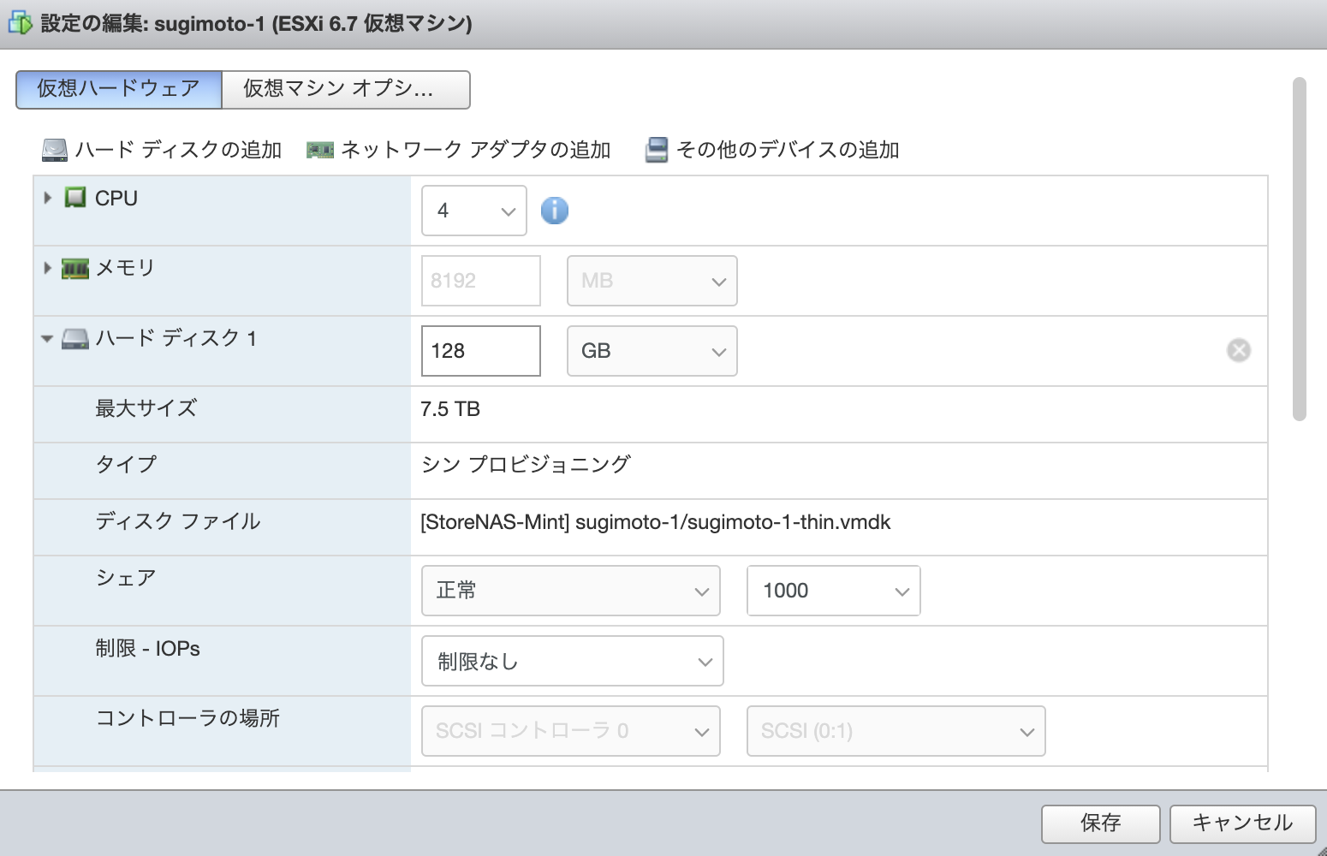Switch to the 仮想マシン オプション tab
Viewport: 1327px width, 856px height.
(346, 89)
